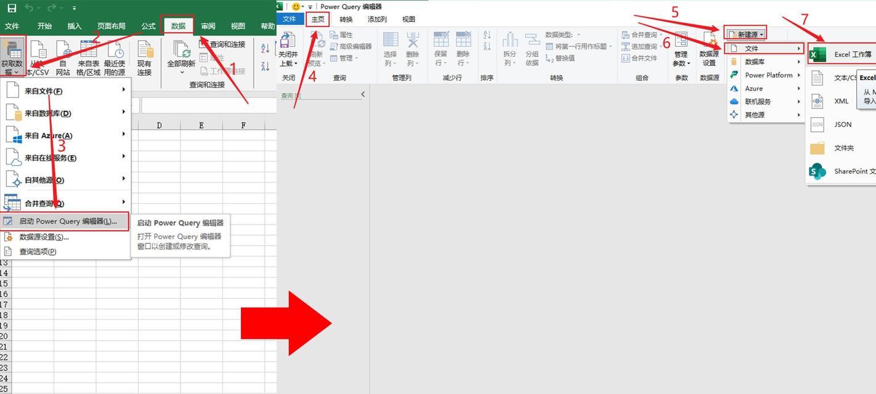Switch to 添加列 tab in Power Query editor
Image resolution: width=876 pixels, height=394 pixels.
coord(377,19)
